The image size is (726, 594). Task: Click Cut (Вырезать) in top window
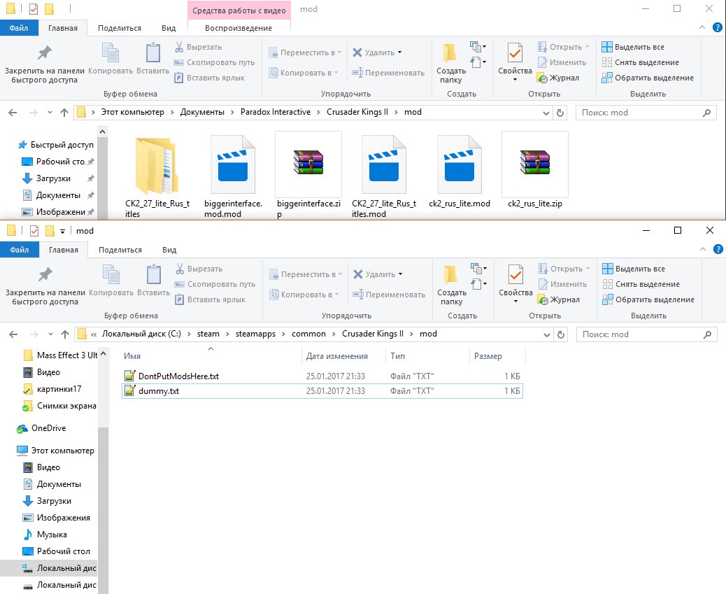pyautogui.click(x=198, y=47)
